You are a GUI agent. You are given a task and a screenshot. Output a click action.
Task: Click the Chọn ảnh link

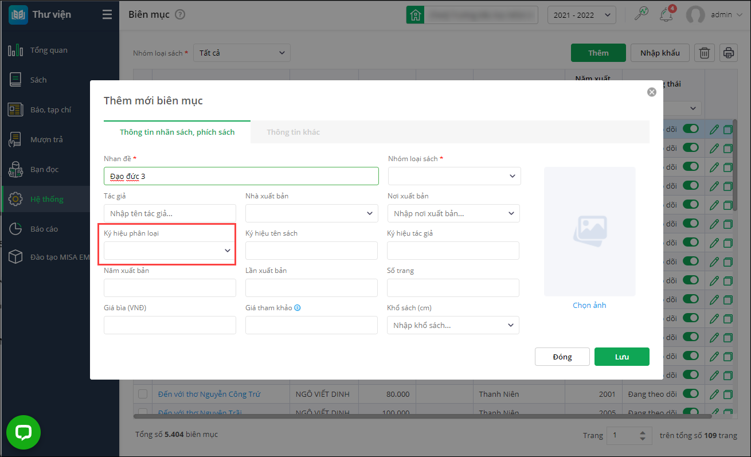[589, 305]
